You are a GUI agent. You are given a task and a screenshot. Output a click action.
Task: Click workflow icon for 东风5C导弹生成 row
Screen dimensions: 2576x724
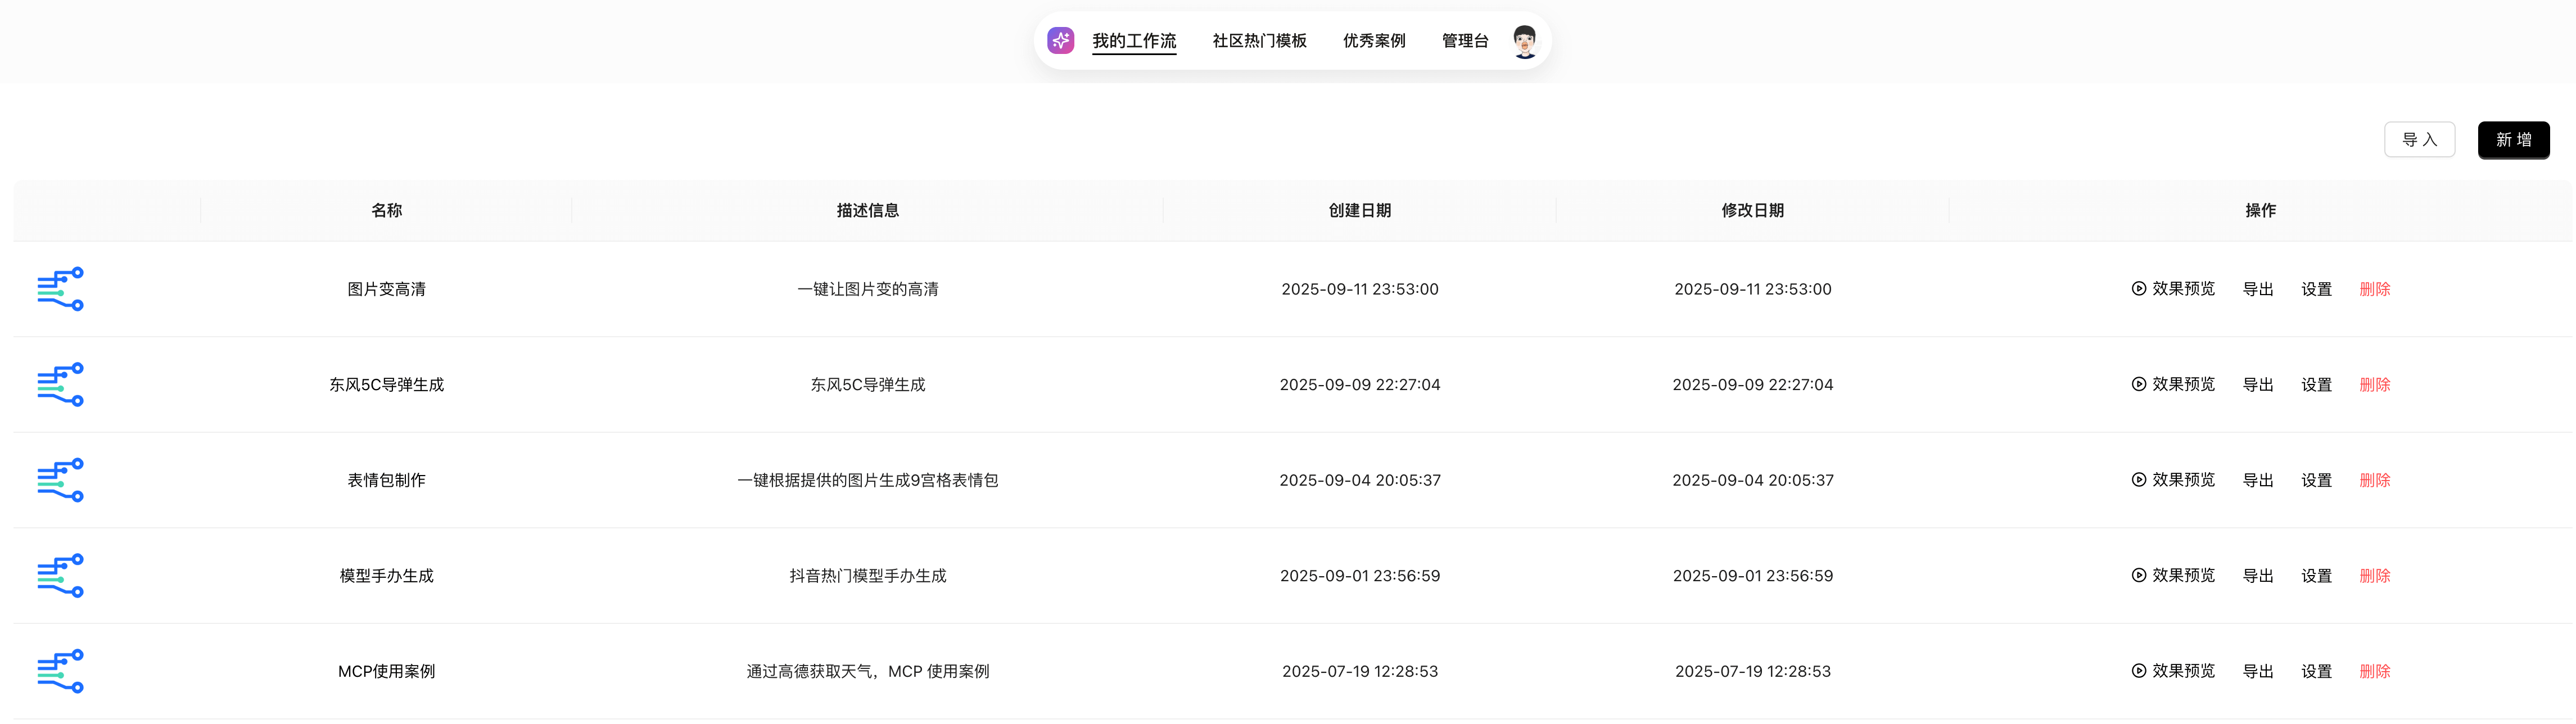pos(60,385)
